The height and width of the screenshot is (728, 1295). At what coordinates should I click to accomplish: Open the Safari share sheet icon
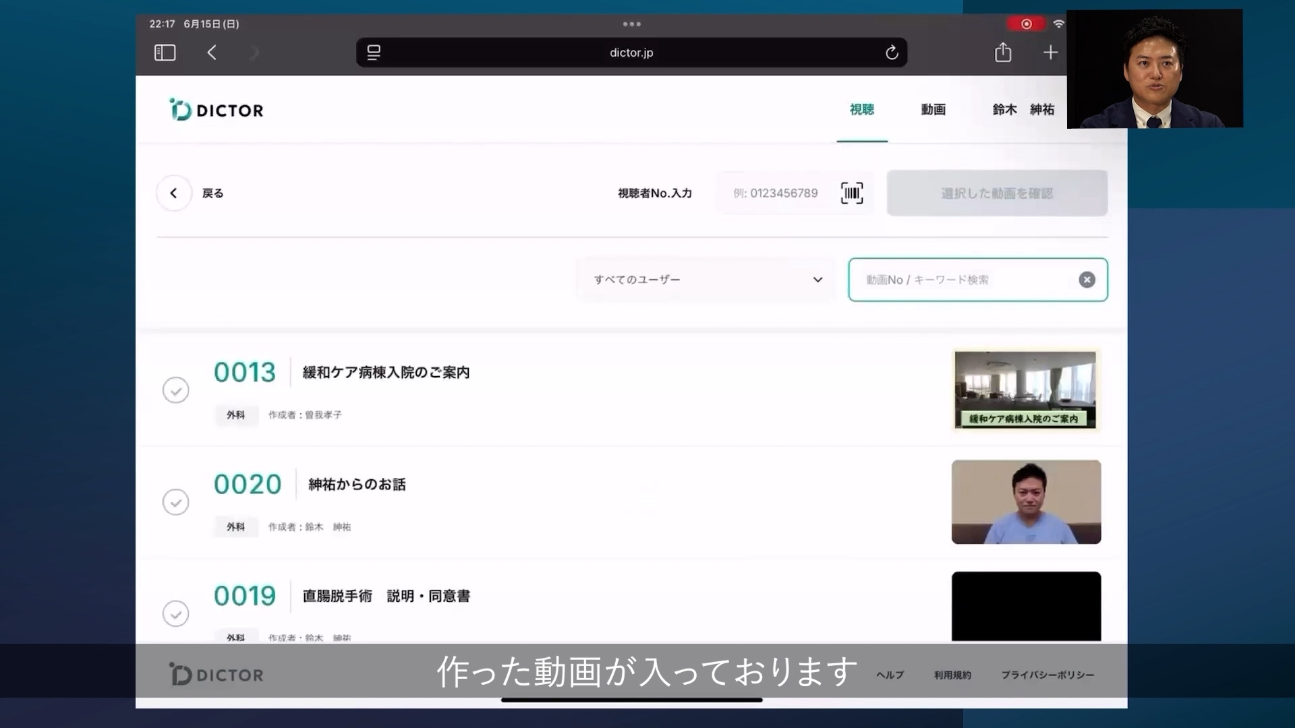point(1003,53)
